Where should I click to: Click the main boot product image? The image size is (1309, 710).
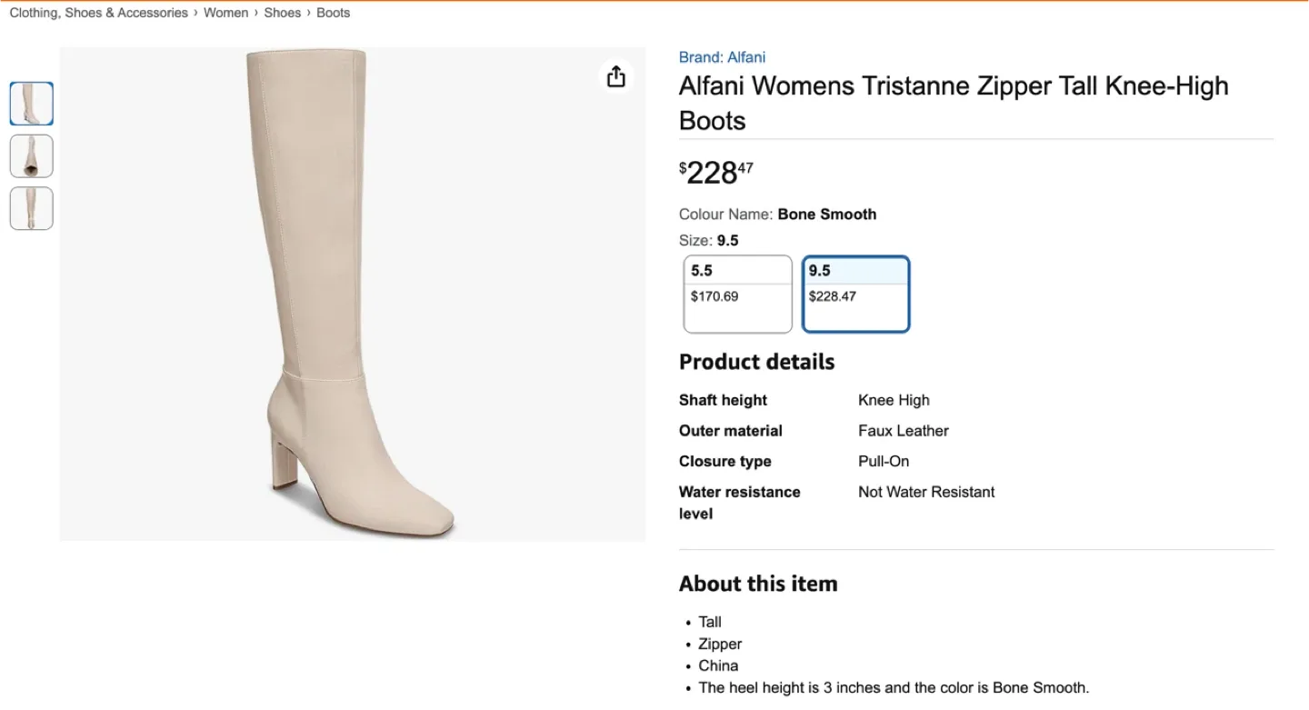click(x=353, y=294)
